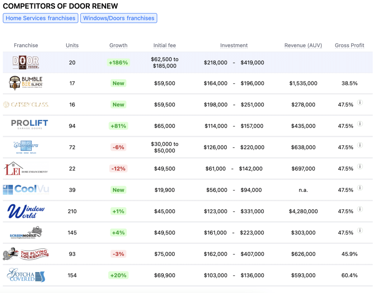Select the CoolVu logo
Viewport: 376px width, 293px height.
pos(26,190)
